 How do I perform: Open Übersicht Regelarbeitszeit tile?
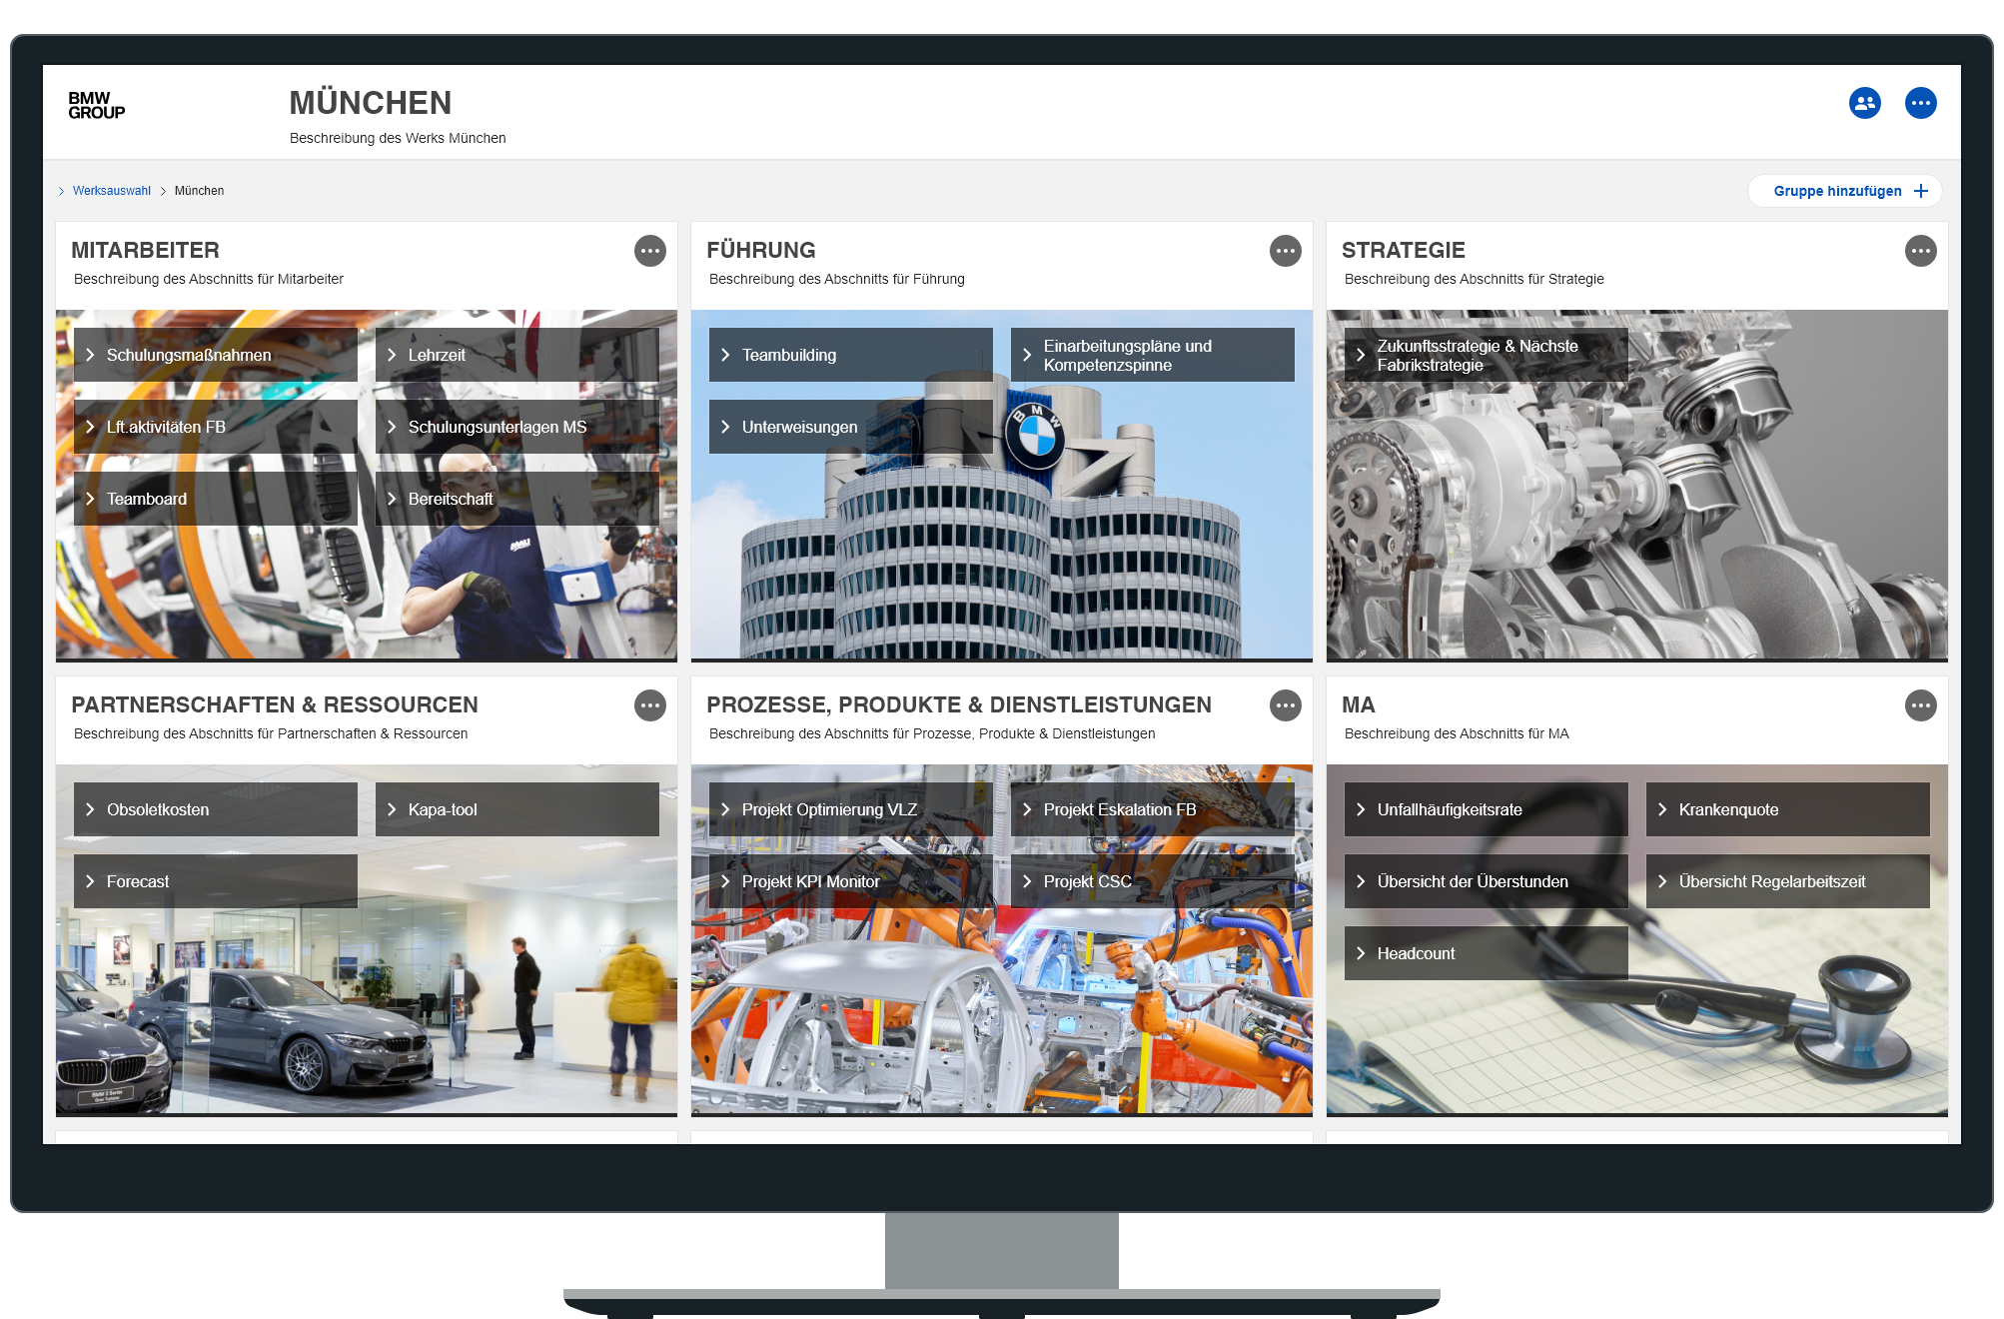coord(1788,881)
